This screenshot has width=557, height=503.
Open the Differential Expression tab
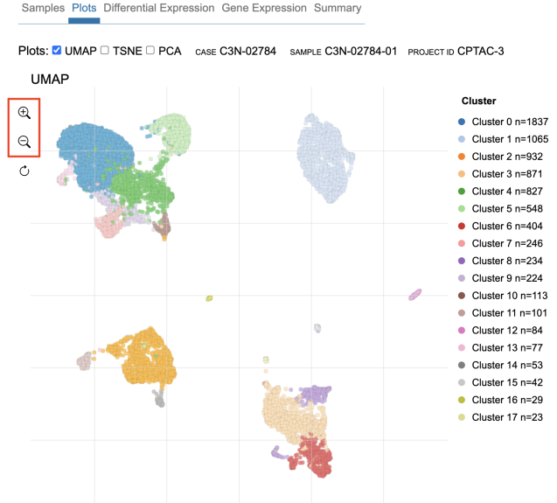158,8
